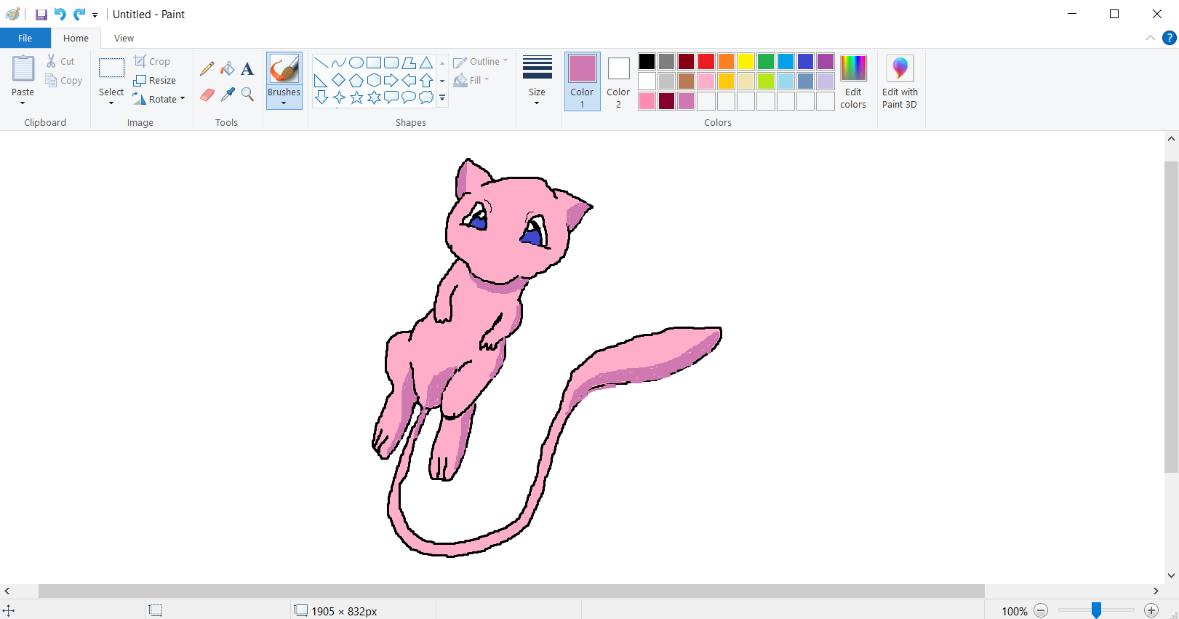Click the Copy button

pyautogui.click(x=64, y=80)
